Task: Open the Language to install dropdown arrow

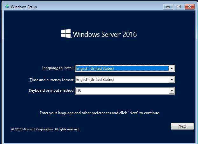Action: (172, 69)
